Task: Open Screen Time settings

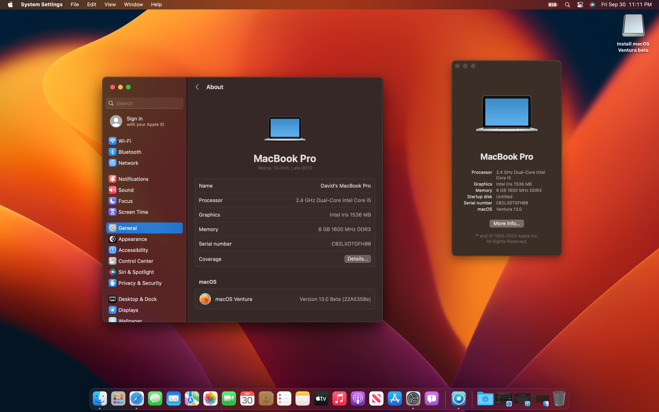Action: point(133,212)
